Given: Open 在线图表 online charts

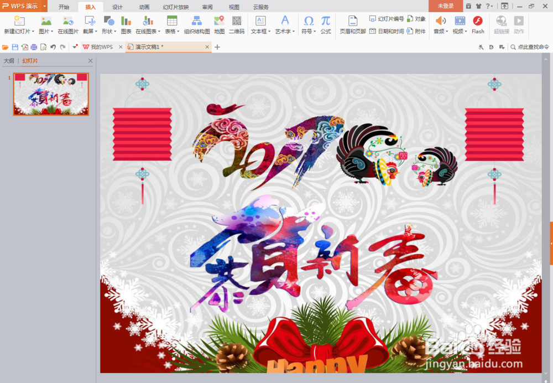Looking at the screenshot, I should (148, 24).
